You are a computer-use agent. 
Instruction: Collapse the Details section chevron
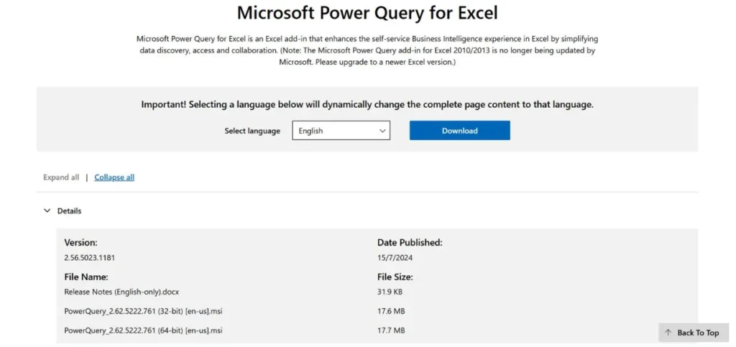coord(47,211)
